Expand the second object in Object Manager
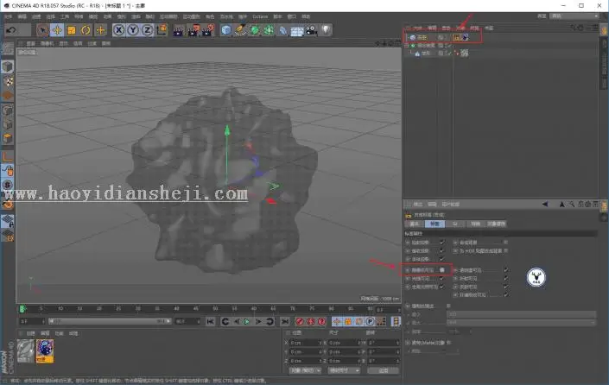 tap(407, 46)
